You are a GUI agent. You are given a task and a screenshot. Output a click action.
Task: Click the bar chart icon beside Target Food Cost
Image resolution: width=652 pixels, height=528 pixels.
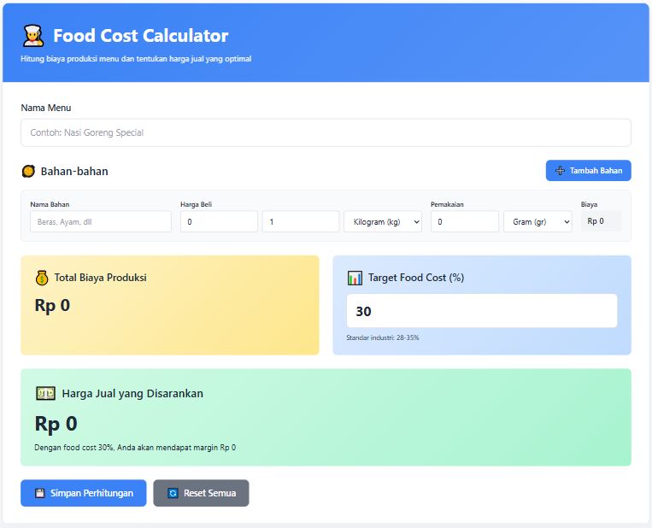tap(355, 278)
